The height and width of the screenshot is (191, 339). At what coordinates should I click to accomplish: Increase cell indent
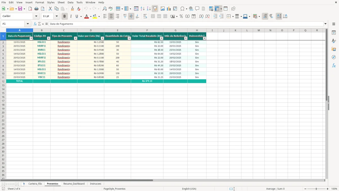tap(215, 16)
